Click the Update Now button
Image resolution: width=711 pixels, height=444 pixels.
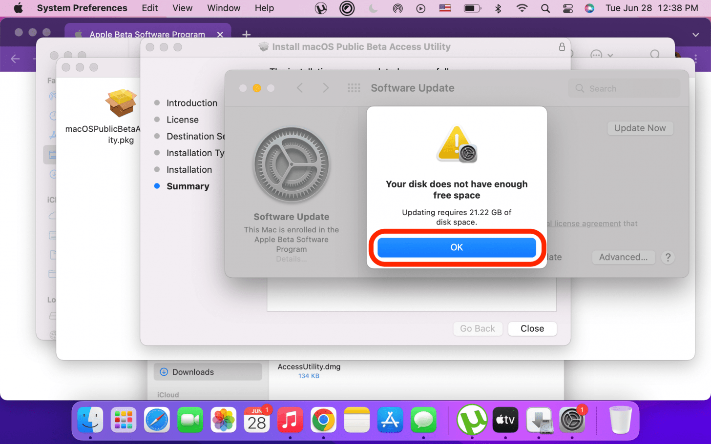[x=640, y=128]
